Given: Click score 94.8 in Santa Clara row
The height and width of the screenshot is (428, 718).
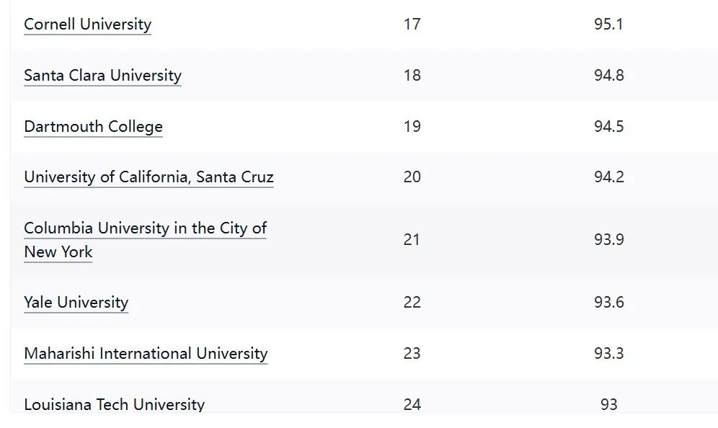Looking at the screenshot, I should (x=609, y=76).
